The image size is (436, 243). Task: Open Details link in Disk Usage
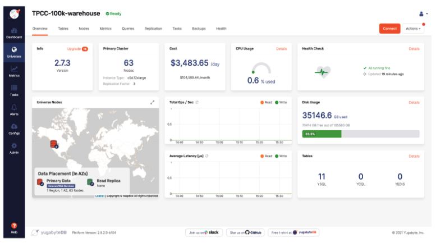click(414, 102)
